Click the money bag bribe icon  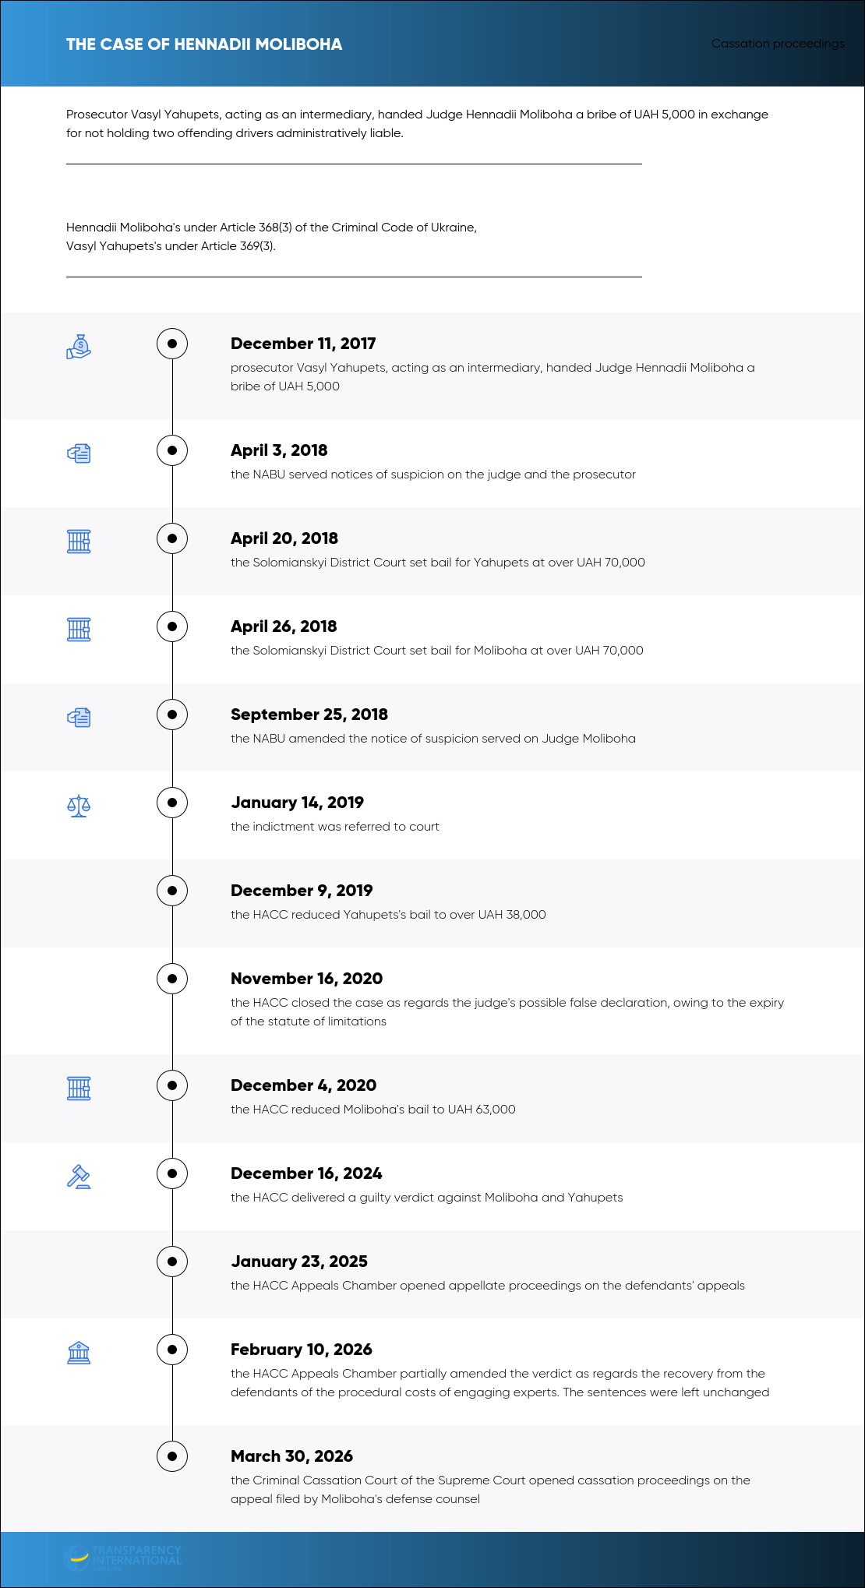click(x=79, y=347)
